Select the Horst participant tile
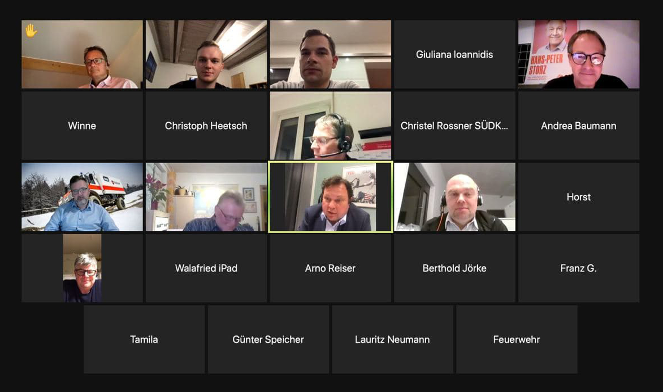 click(x=579, y=197)
